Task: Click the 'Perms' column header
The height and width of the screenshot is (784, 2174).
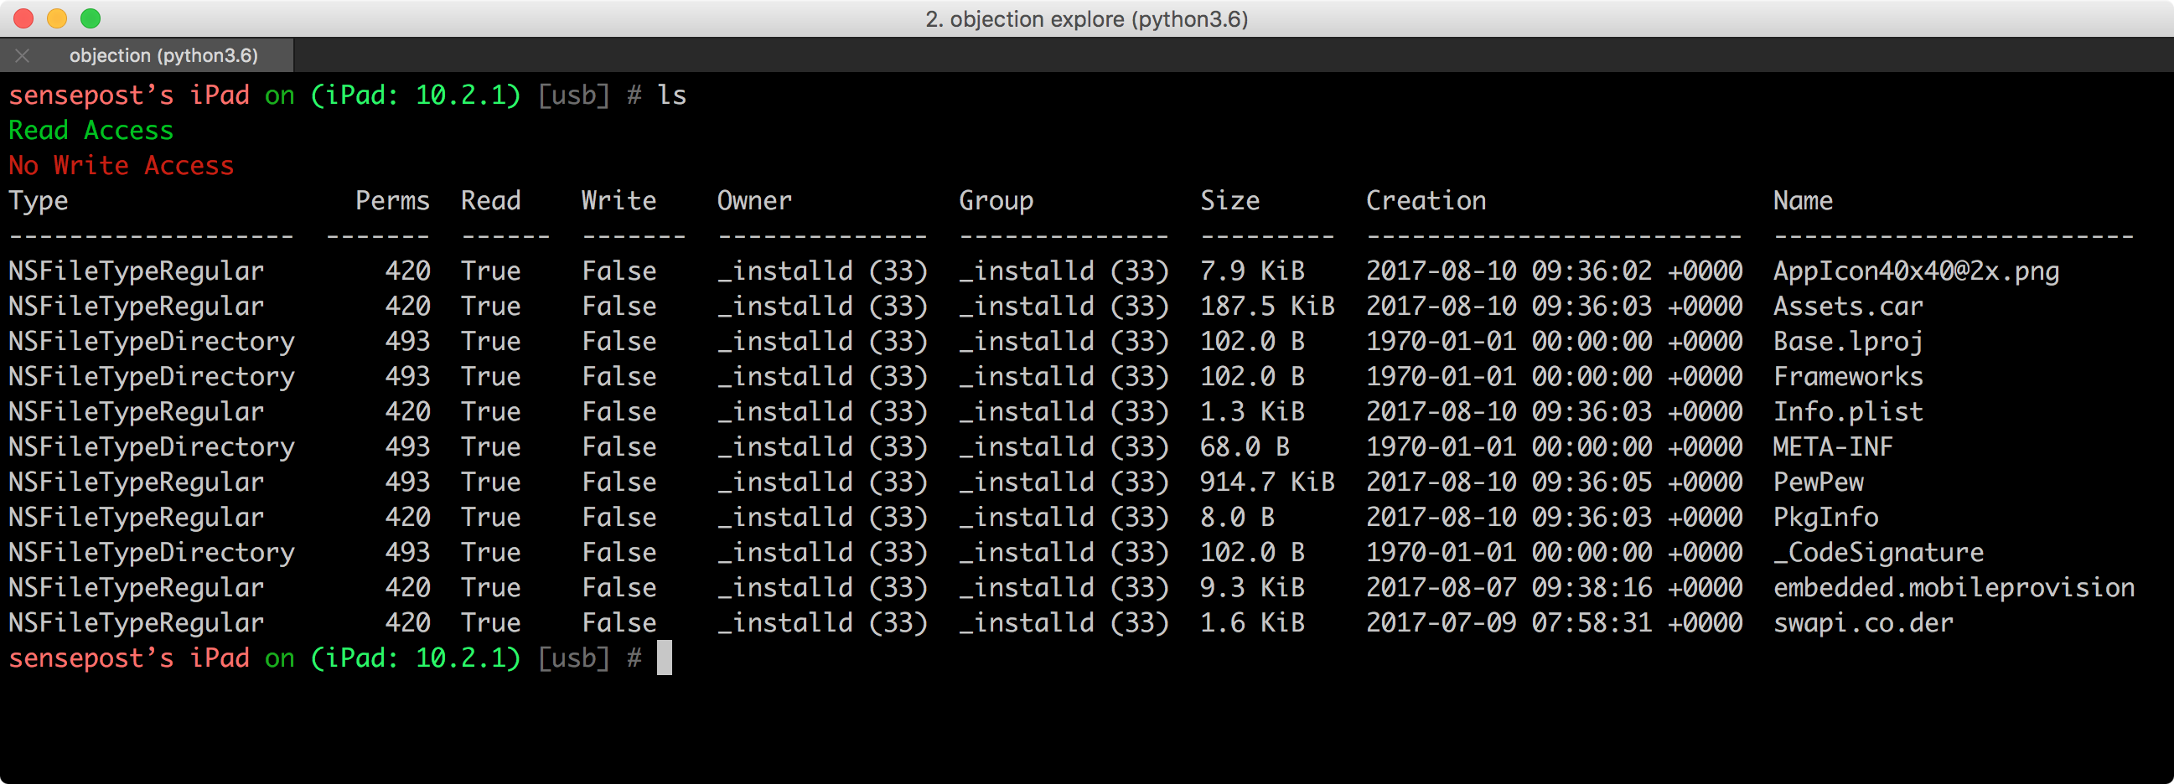Action: click(x=392, y=201)
